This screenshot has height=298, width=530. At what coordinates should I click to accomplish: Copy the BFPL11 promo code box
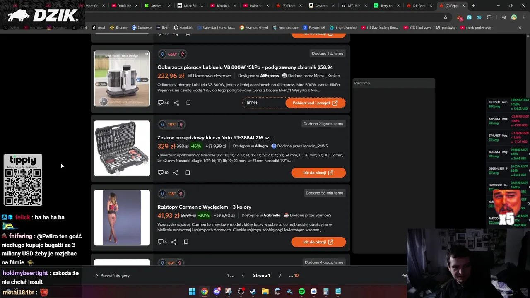[263, 103]
